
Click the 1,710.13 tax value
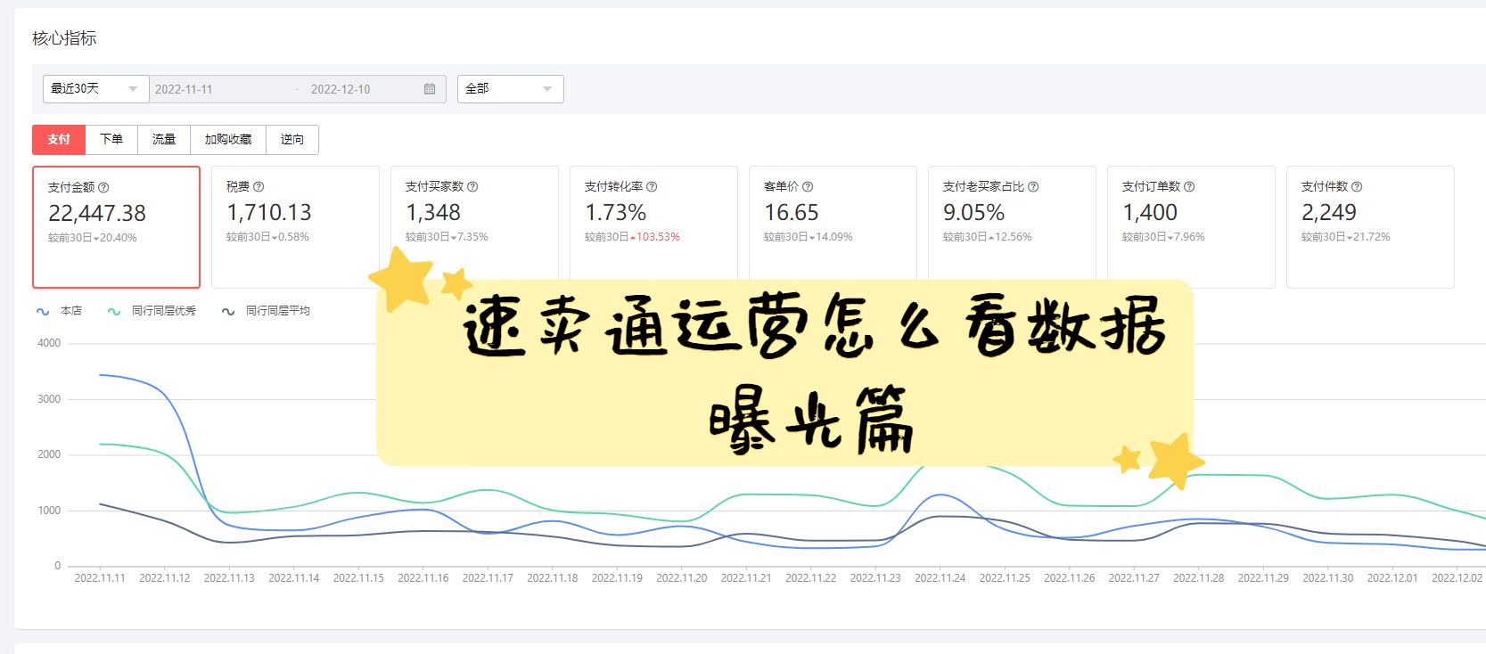tap(269, 212)
